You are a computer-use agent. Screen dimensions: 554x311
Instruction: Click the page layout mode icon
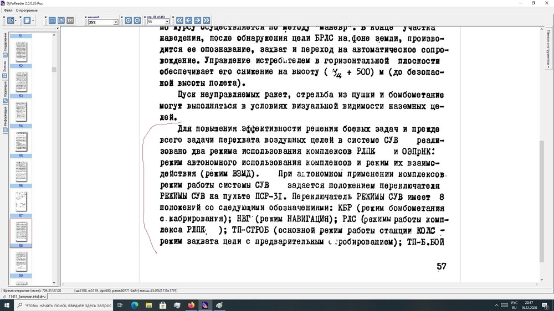[x=11, y=20]
